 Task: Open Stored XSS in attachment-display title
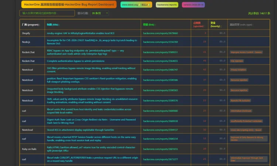[81, 130]
